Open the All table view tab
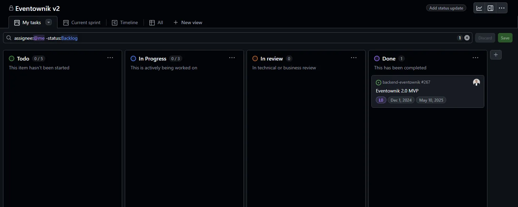This screenshot has height=207, width=518. click(156, 22)
